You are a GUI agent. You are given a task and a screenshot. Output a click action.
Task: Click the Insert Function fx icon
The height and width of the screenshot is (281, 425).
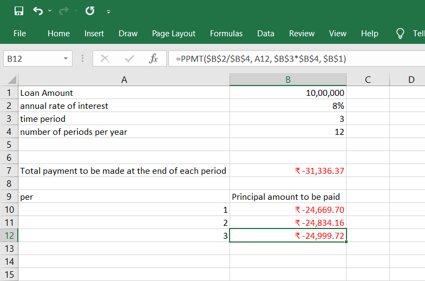(153, 58)
